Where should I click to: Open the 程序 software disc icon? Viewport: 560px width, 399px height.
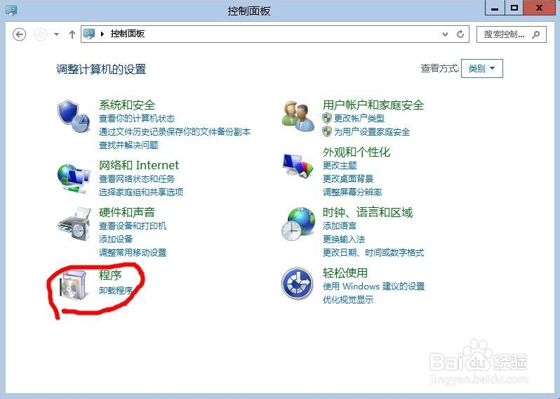point(73,284)
